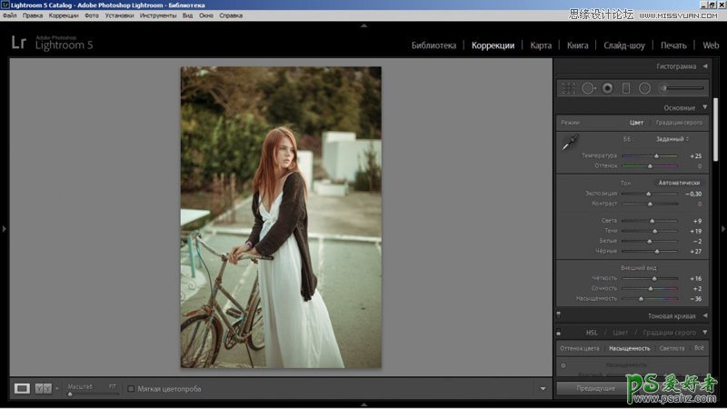Select the Spot Removal tool
The width and height of the screenshot is (727, 409).
point(588,88)
